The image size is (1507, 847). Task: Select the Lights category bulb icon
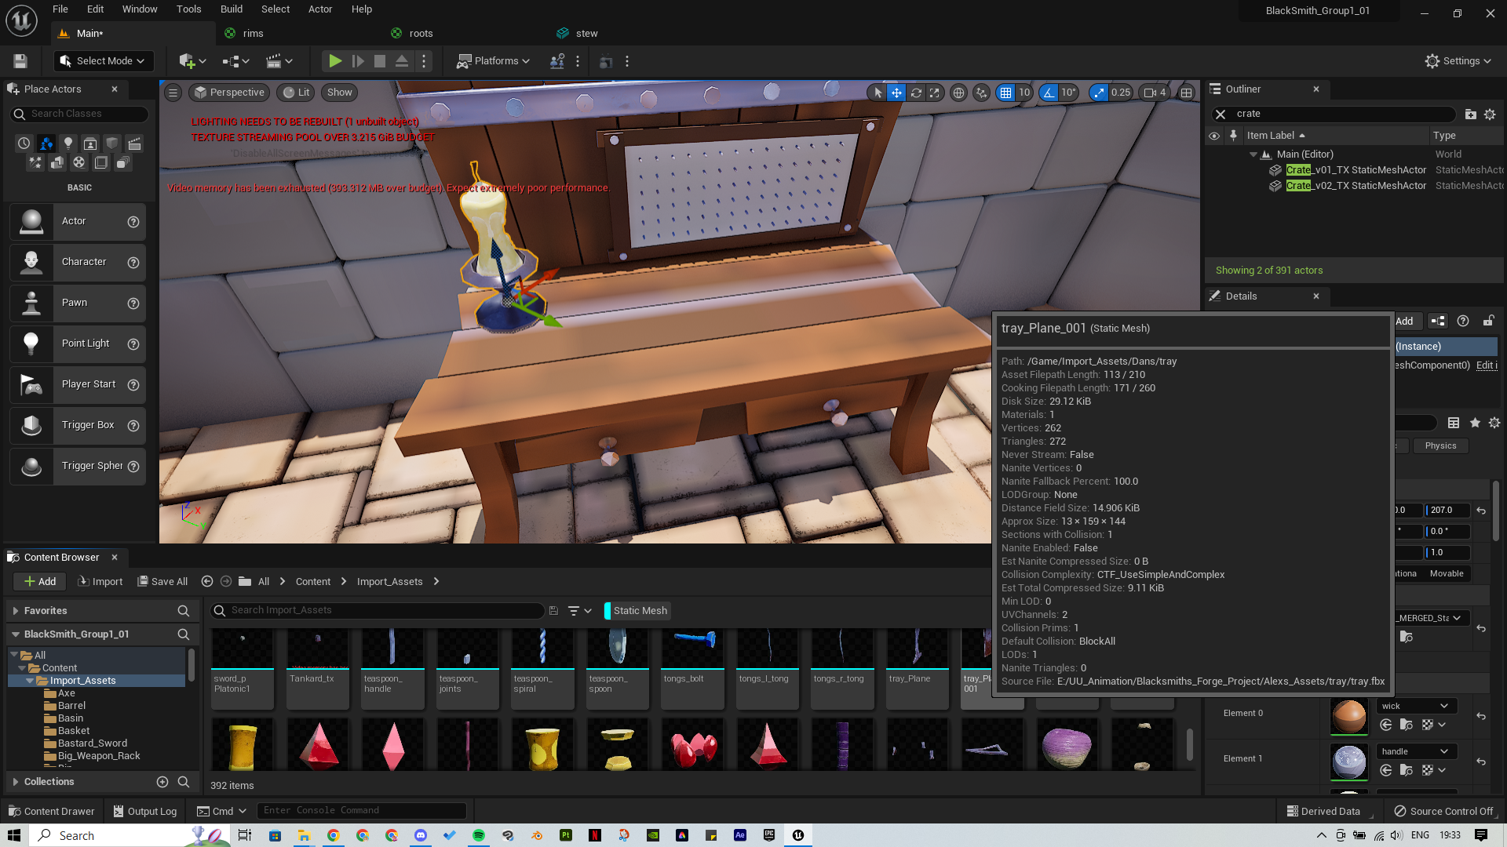pos(68,144)
